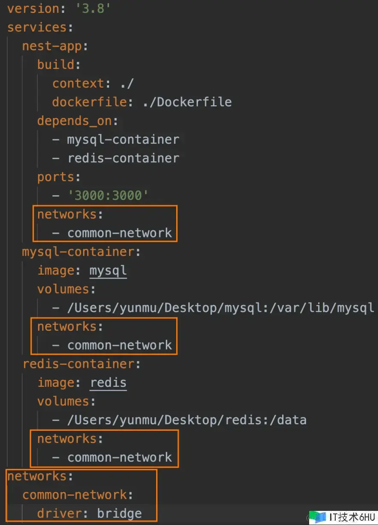Click the ./Dockerfile path value
The image size is (378, 525).
click(x=195, y=102)
